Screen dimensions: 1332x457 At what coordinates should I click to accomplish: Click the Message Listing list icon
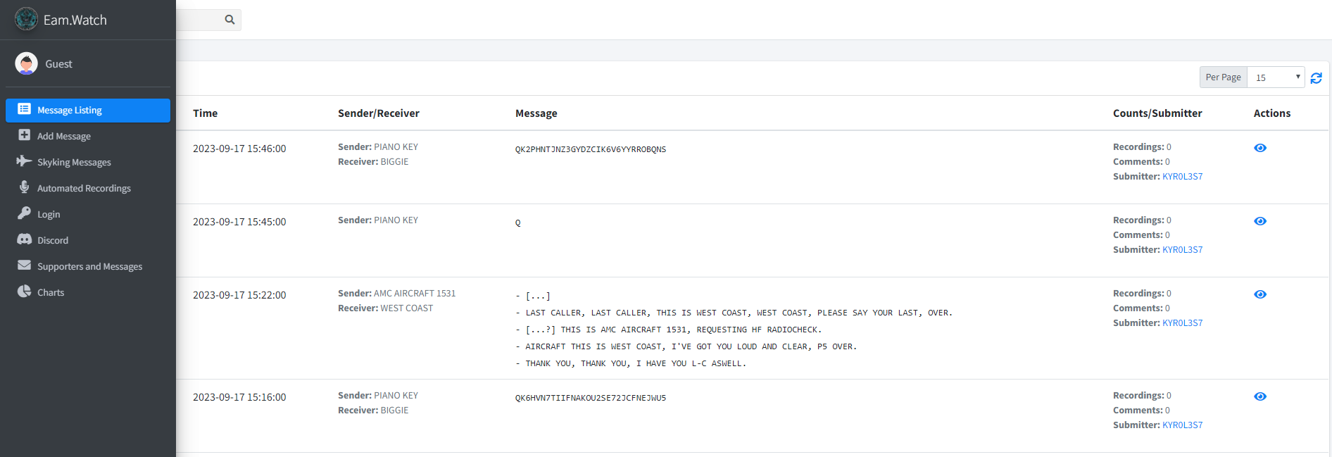point(24,109)
